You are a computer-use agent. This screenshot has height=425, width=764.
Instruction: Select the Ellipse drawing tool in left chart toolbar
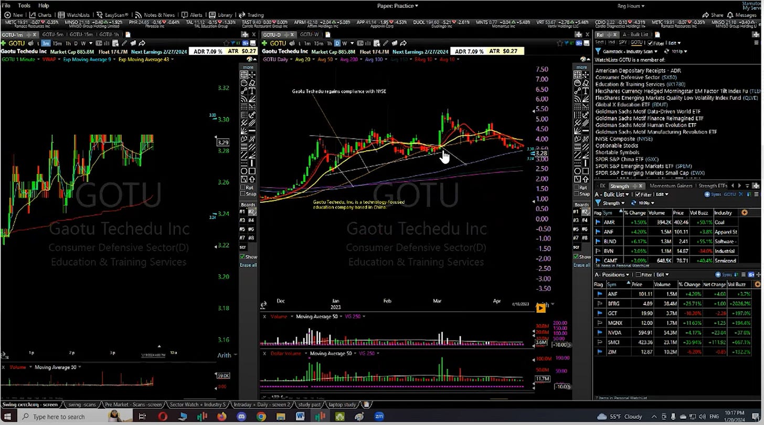pyautogui.click(x=244, y=171)
